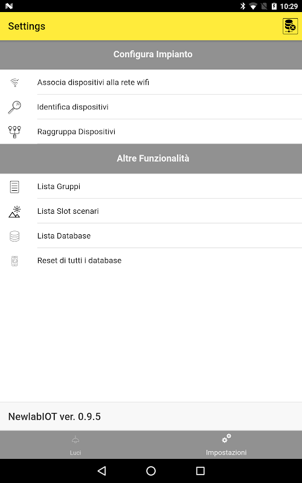Tap the magnifying glass icon for Identifica dispositivi
This screenshot has height=483, width=302.
point(14,107)
